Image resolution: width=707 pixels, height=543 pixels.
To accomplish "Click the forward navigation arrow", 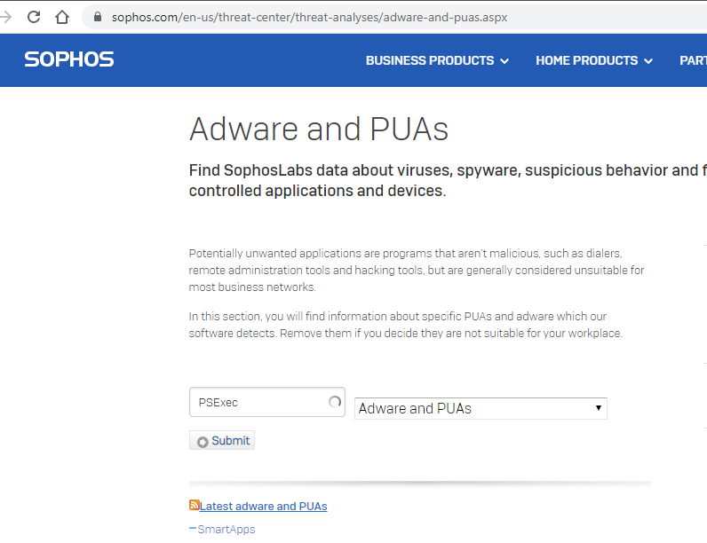I will click(x=6, y=17).
